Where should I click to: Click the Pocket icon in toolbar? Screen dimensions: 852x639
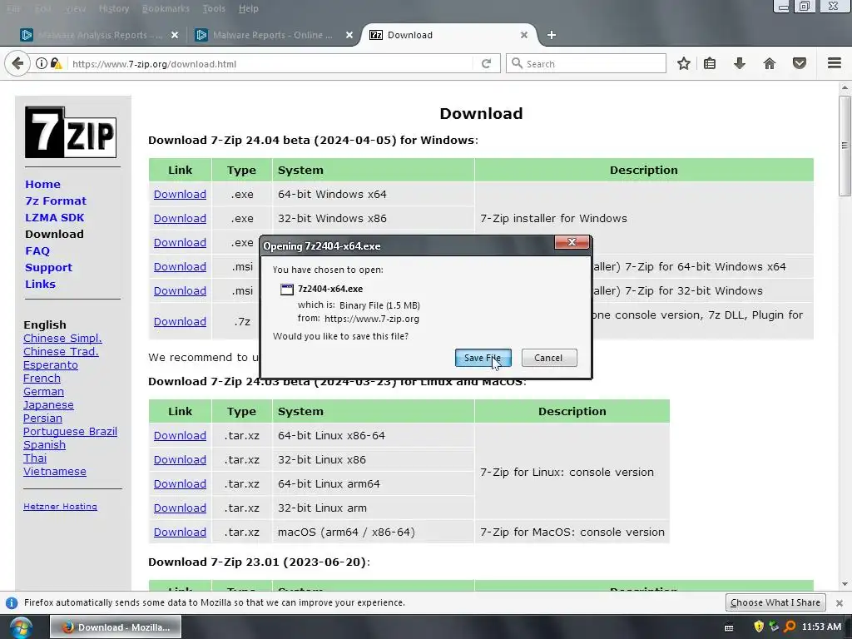(800, 63)
